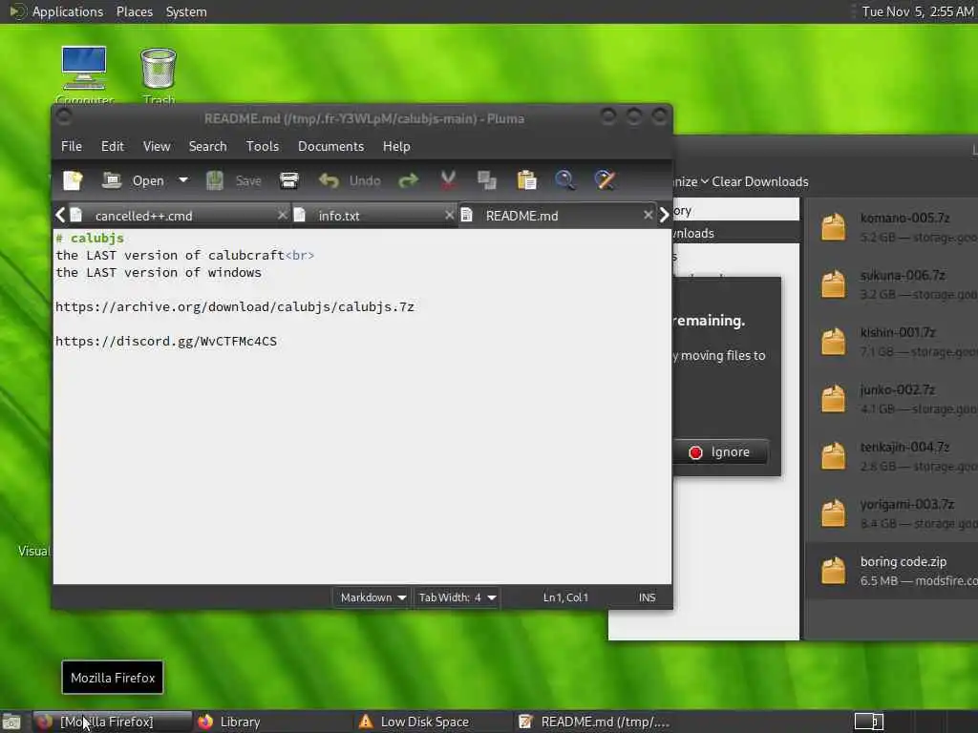978x733 pixels.
Task: Click the discord.gg invite URL text
Action: coord(166,341)
